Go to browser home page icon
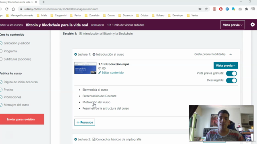The image size is (257, 144). (x=13, y=9)
